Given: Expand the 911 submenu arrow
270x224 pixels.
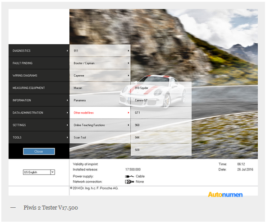Looking at the screenshot, I should (128, 50).
